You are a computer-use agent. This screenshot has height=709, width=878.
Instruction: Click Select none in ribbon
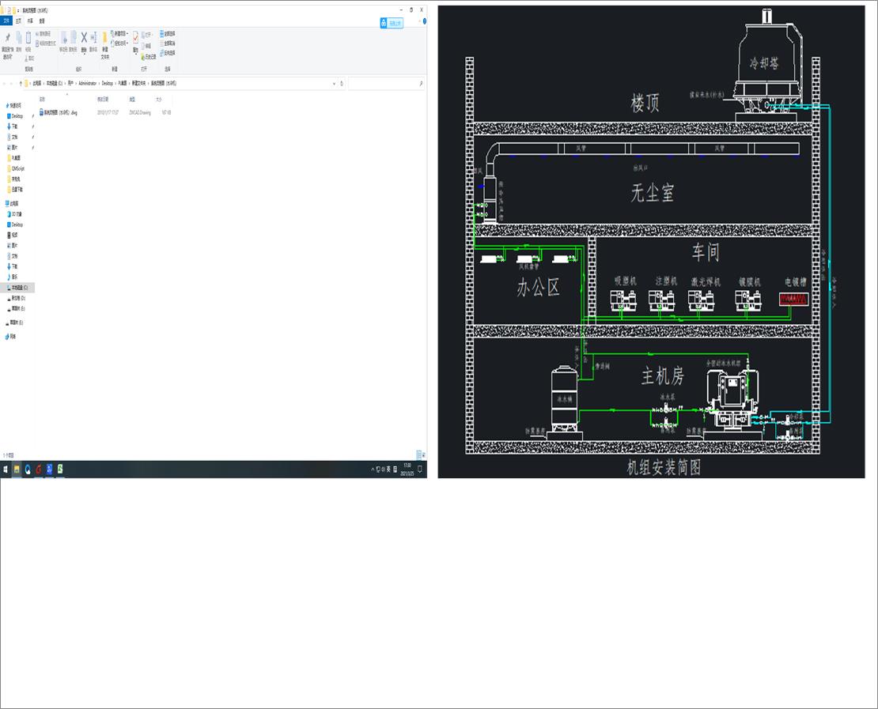(168, 43)
